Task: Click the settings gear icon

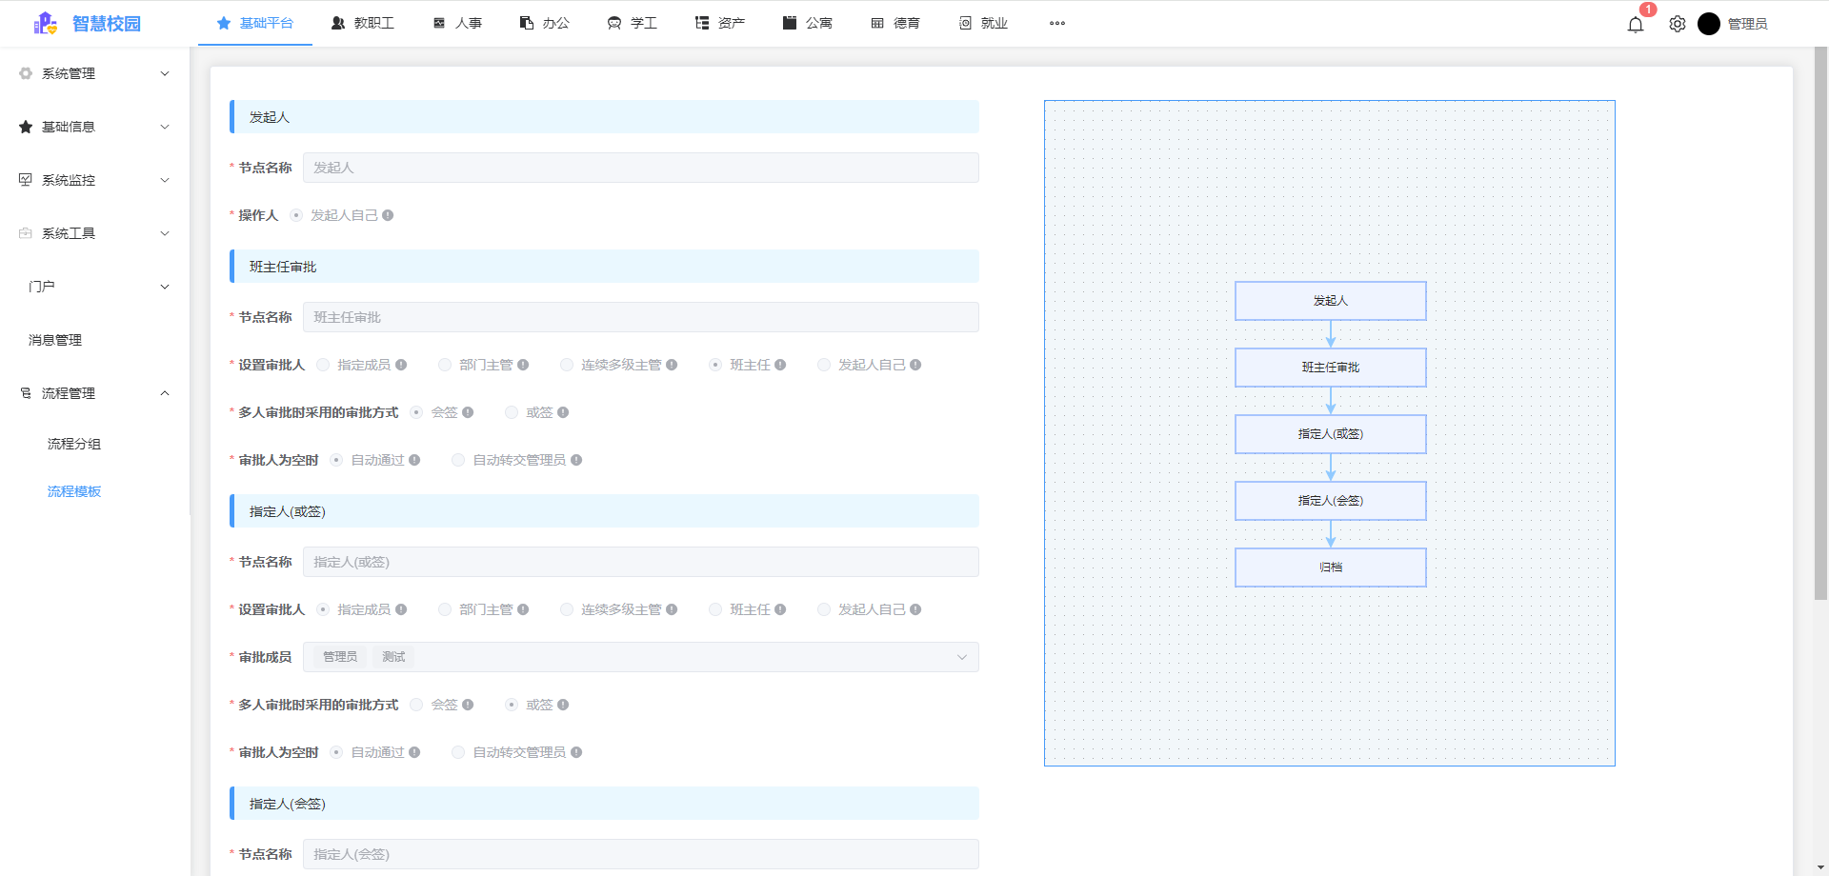Action: click(x=1678, y=24)
